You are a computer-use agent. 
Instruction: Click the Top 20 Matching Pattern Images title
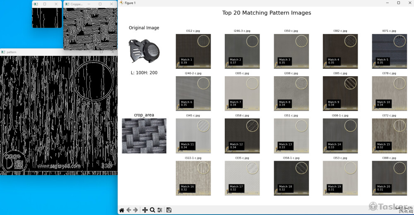tap(266, 13)
